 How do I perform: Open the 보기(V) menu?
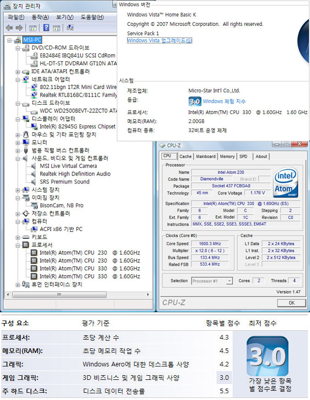[x=65, y=17]
